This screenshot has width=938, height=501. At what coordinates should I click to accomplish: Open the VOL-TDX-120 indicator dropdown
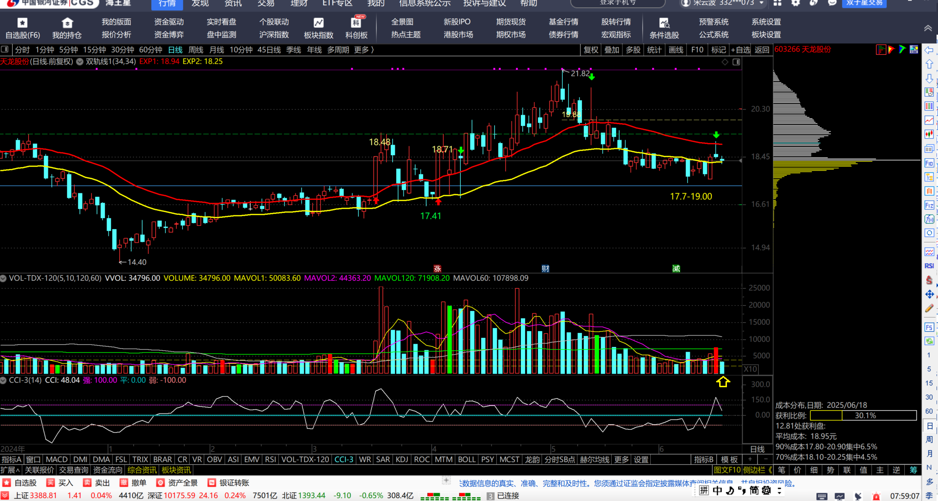click(3, 278)
